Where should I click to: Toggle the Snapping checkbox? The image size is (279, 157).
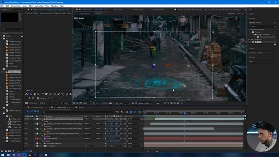click(x=38, y=98)
